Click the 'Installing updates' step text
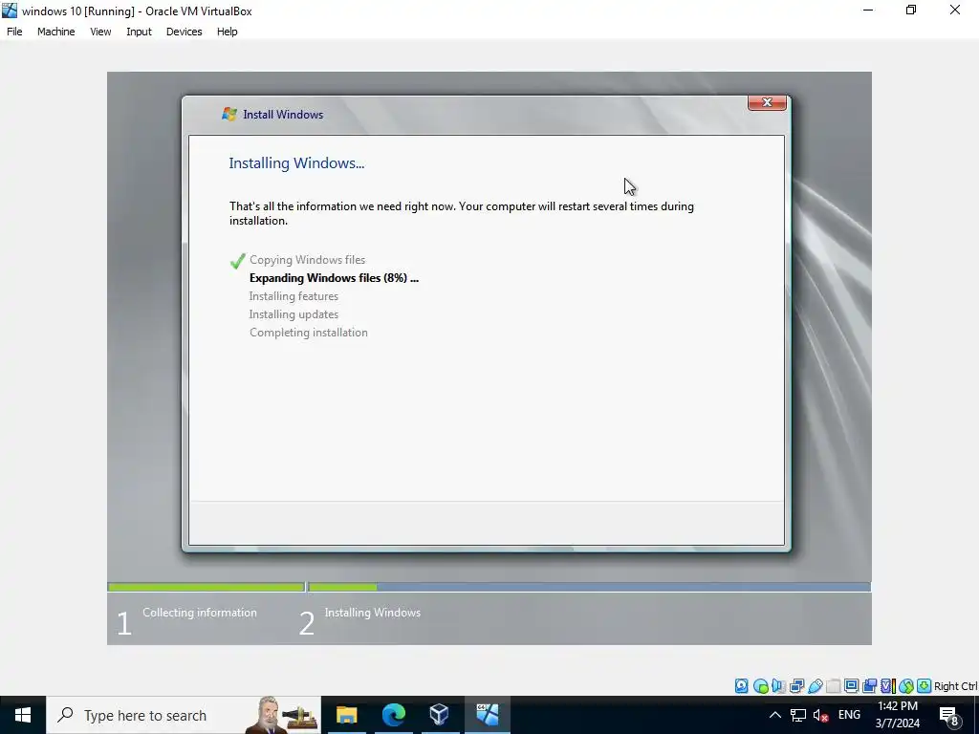979x734 pixels. [294, 313]
